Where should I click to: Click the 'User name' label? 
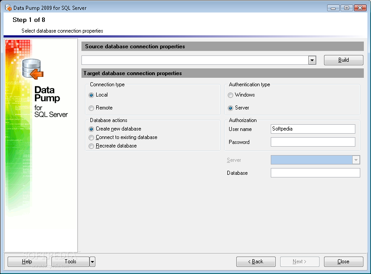pos(240,129)
